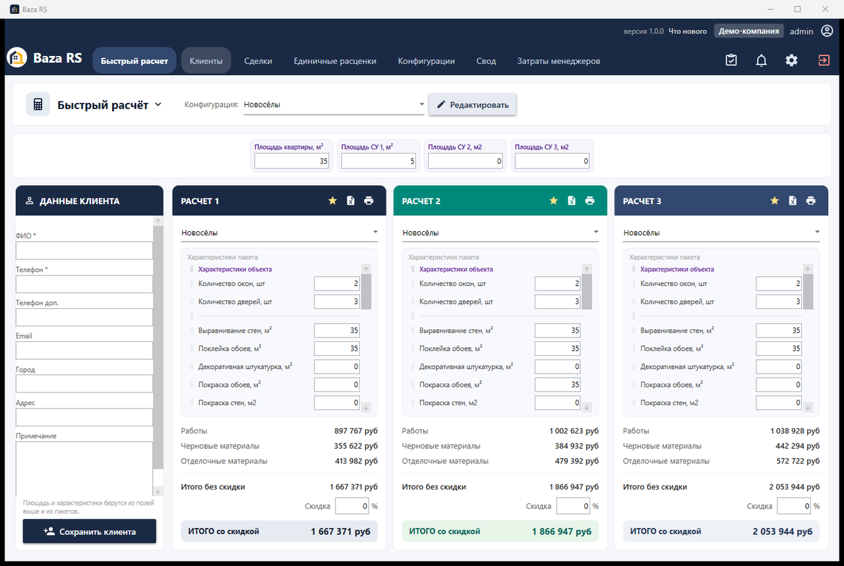Open the Что нового link
844x566 pixels.
[688, 31]
